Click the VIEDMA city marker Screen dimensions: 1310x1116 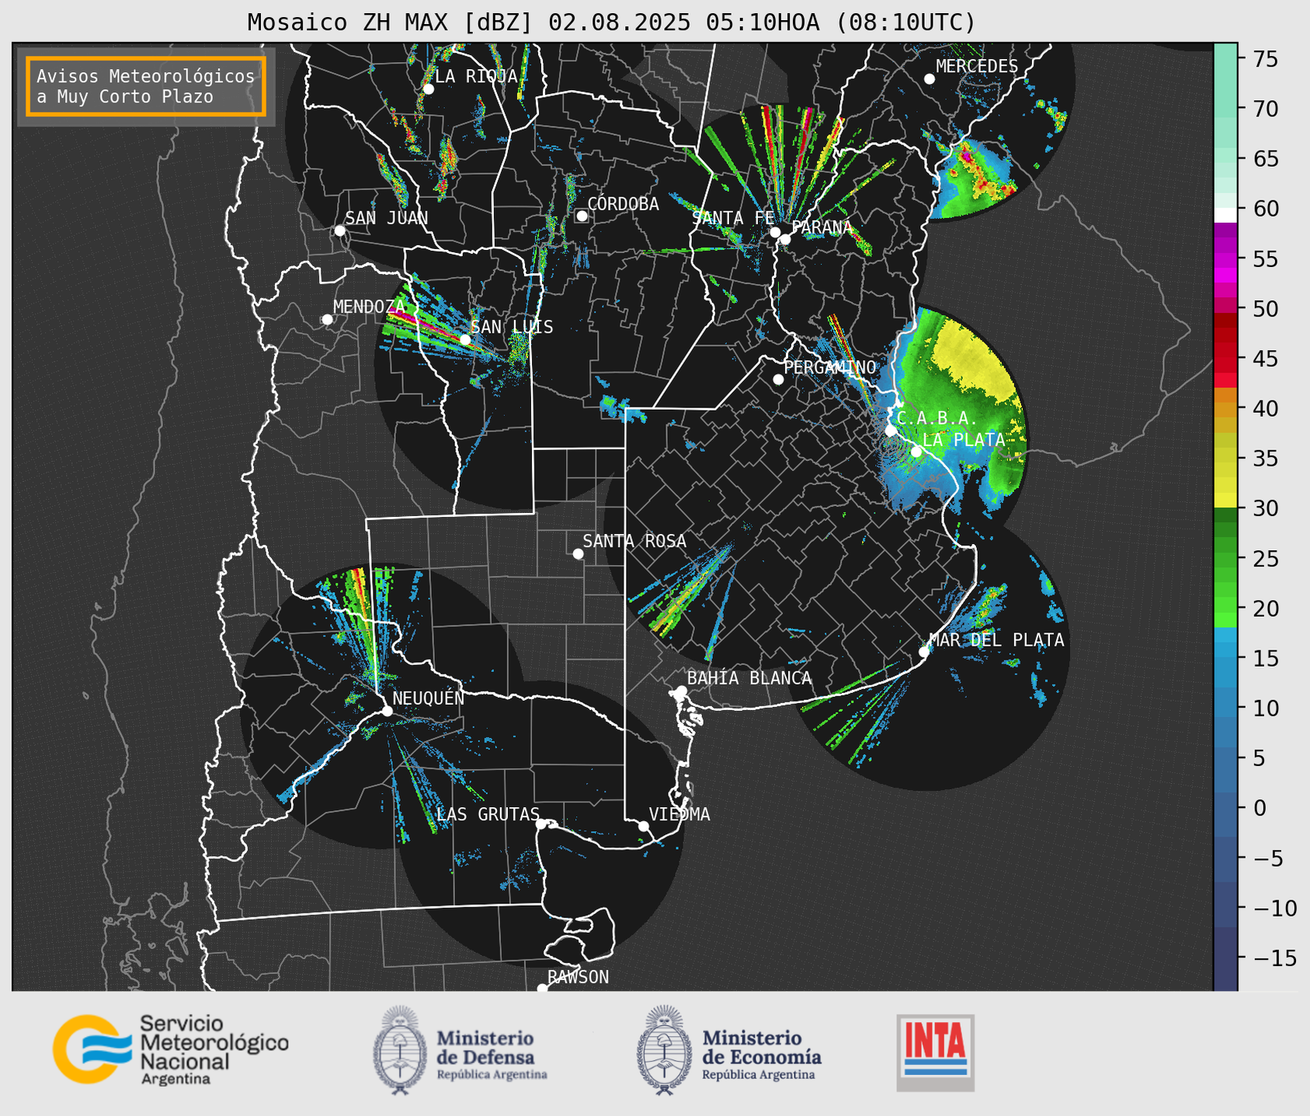point(644,826)
